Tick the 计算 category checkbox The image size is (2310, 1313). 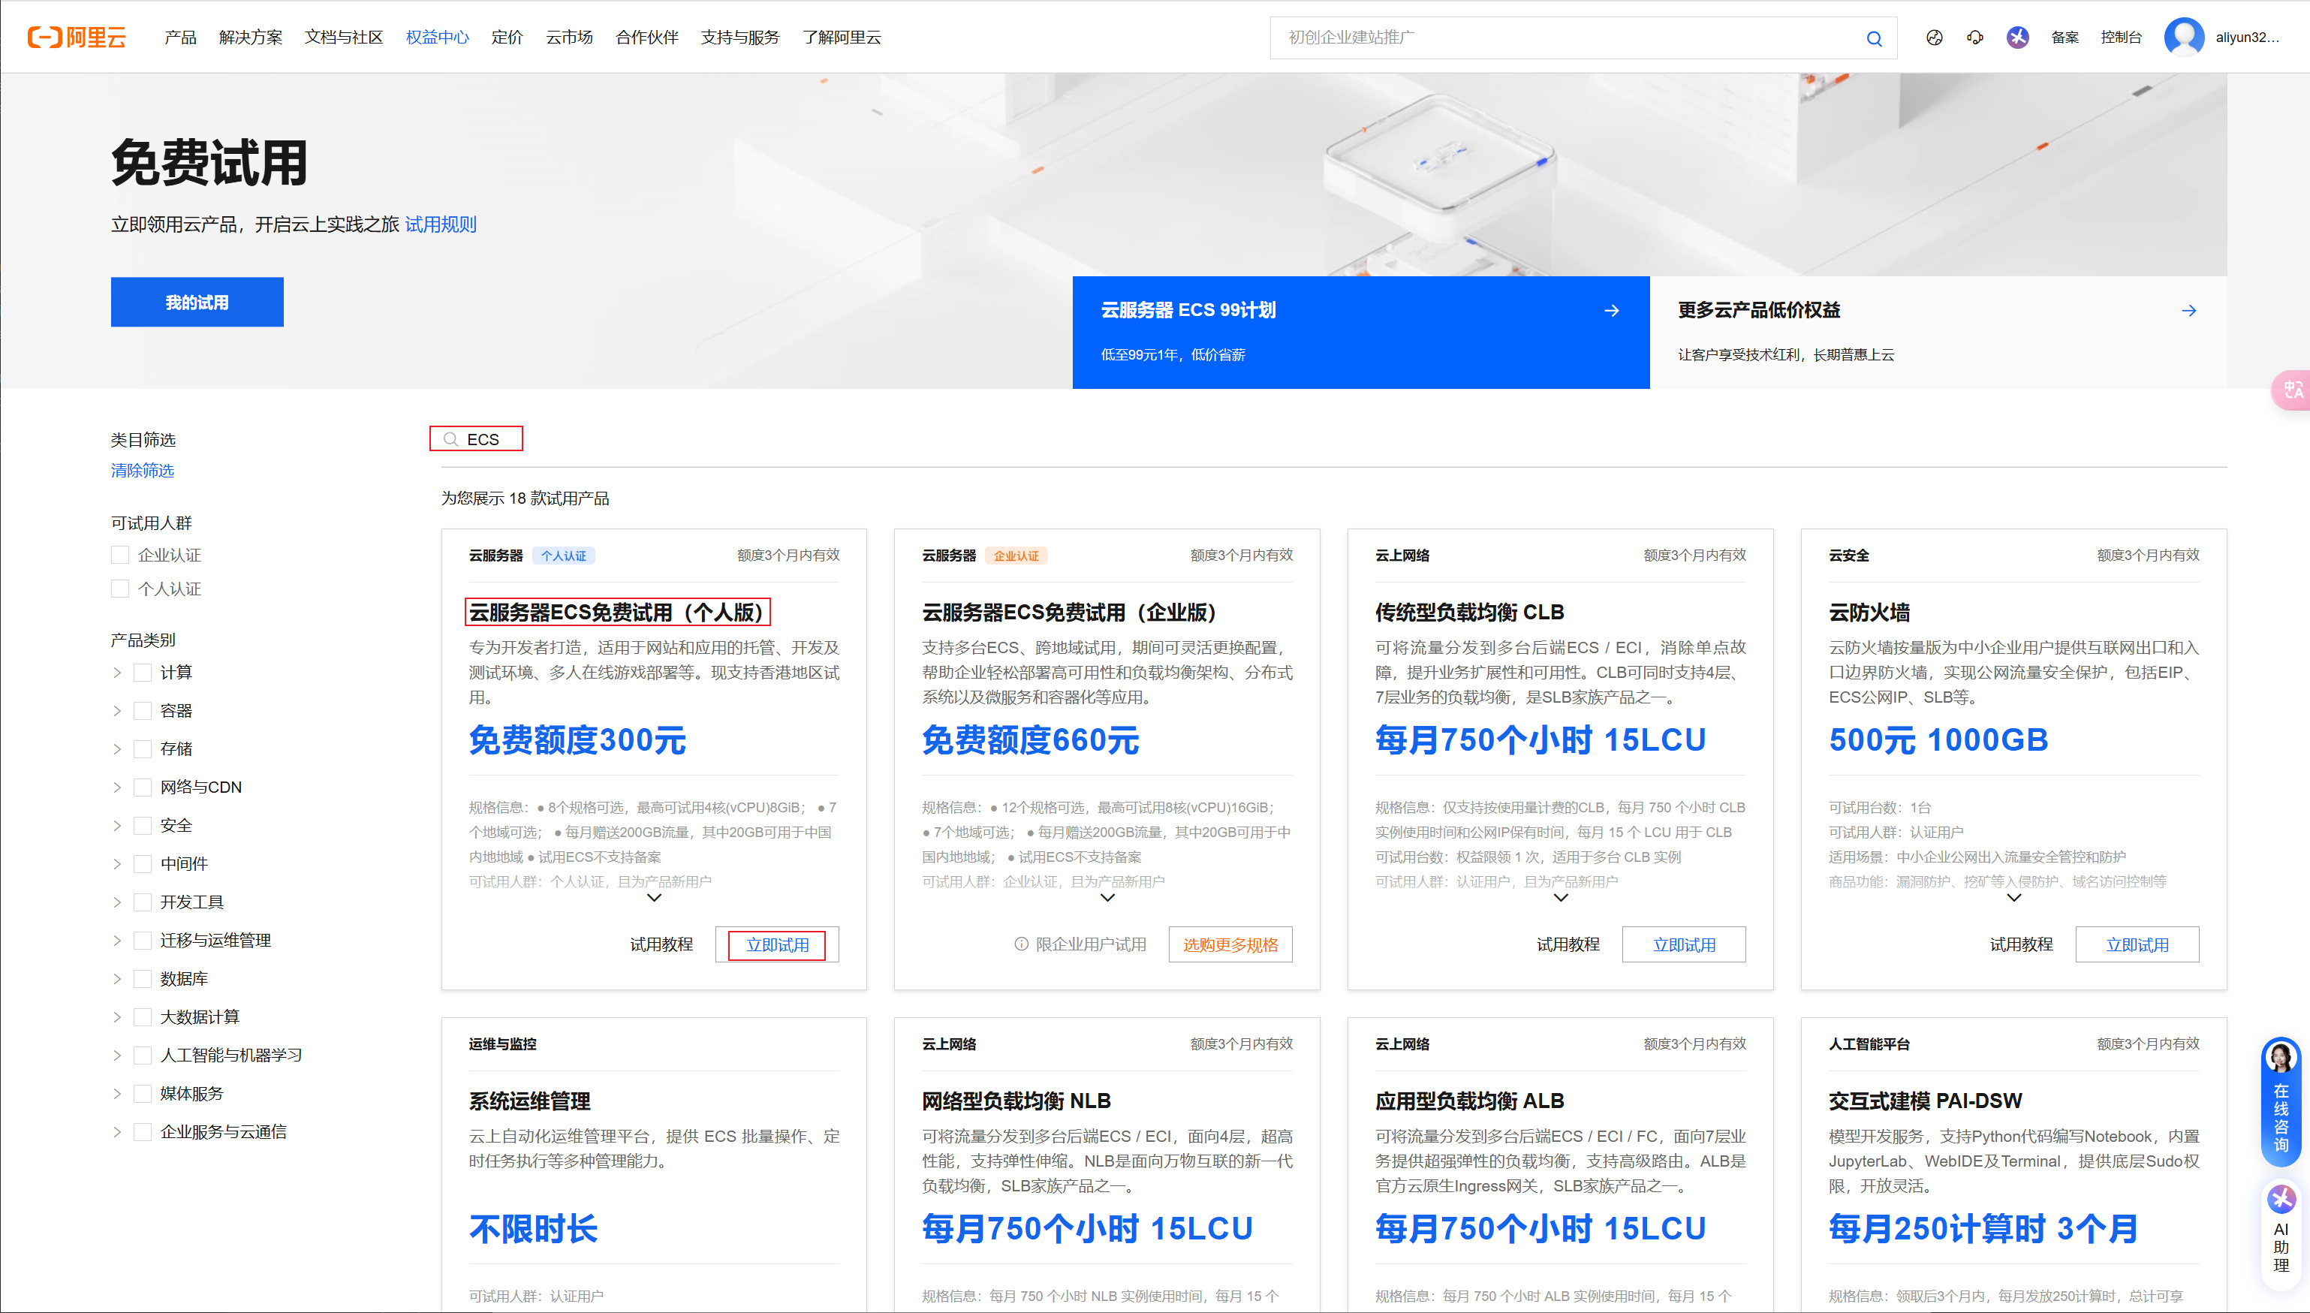[x=143, y=673]
